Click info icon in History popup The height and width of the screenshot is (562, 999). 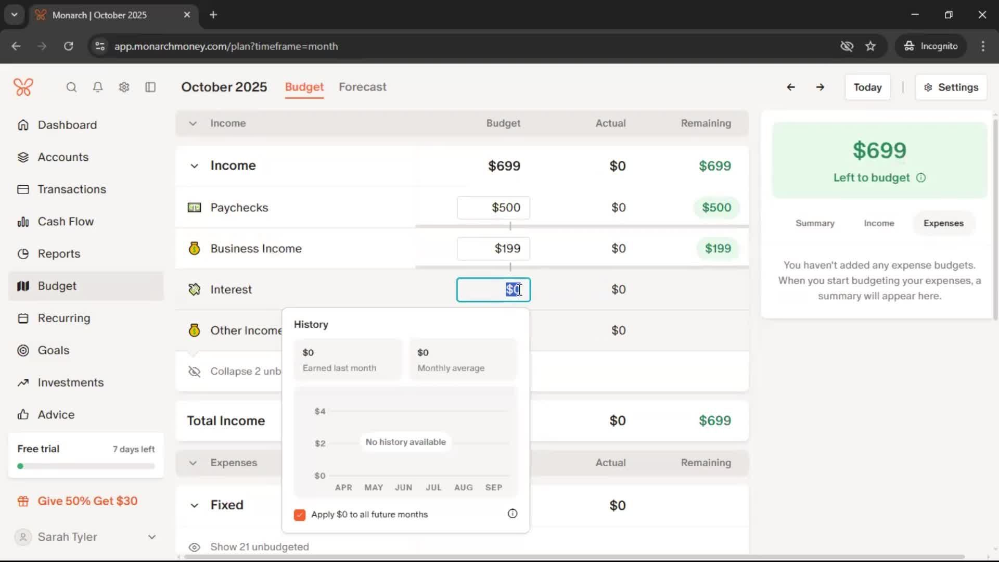click(x=513, y=514)
